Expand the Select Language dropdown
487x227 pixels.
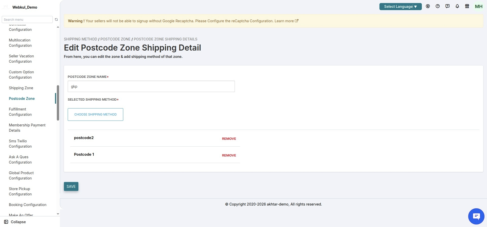point(401,7)
